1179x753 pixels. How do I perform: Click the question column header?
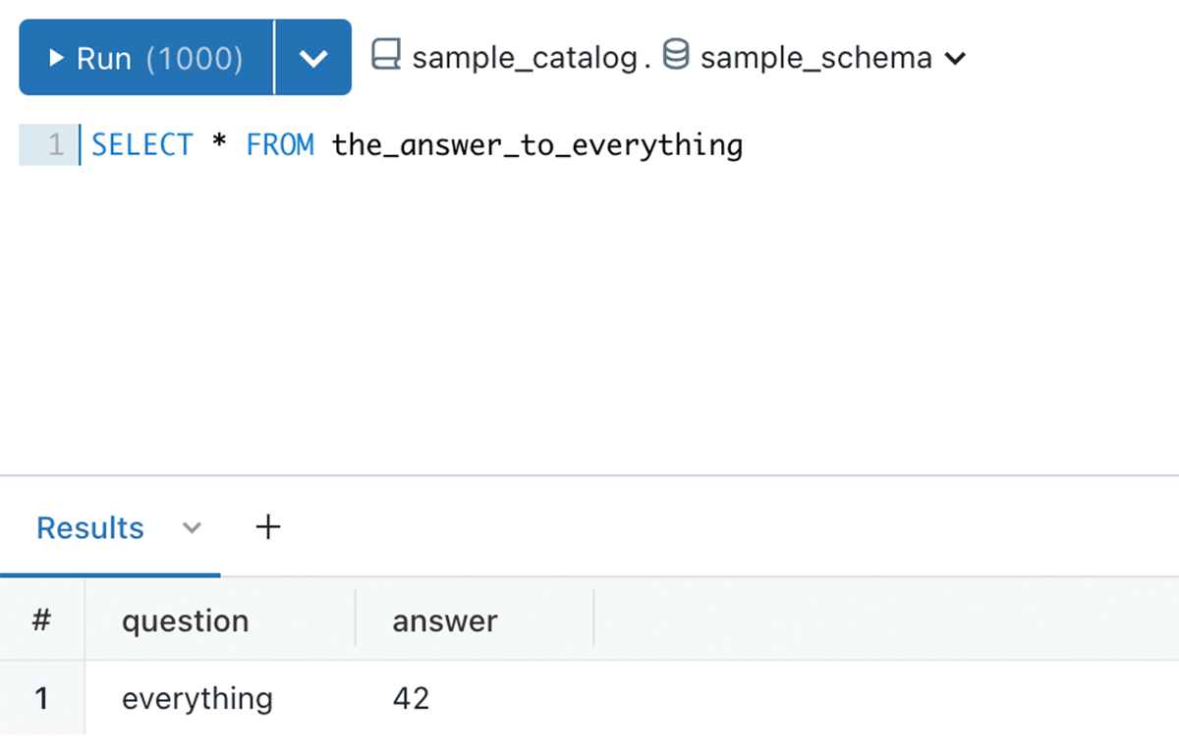click(x=185, y=620)
